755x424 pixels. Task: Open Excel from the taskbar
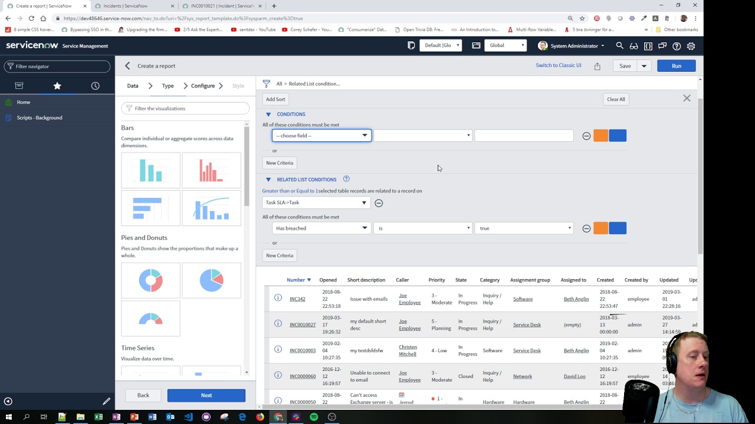[99, 417]
